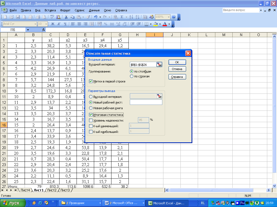The width and height of the screenshot is (277, 207).
Task: Click the Open file folder icon
Action: click(12, 17)
